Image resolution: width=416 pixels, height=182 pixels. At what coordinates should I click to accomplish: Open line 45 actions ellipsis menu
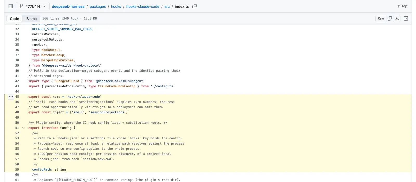tap(11, 97)
